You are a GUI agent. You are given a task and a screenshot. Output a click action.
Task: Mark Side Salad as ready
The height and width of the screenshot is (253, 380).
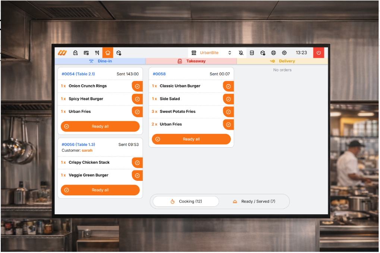[x=228, y=99]
